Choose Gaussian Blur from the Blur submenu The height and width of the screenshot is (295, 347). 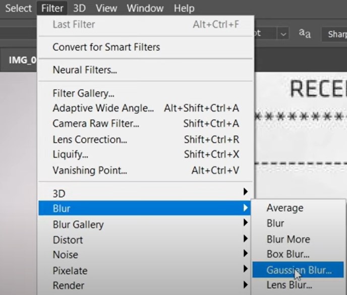(x=299, y=270)
